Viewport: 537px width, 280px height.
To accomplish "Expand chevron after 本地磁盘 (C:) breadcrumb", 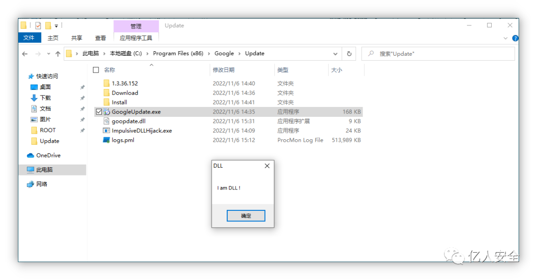I will coord(147,54).
